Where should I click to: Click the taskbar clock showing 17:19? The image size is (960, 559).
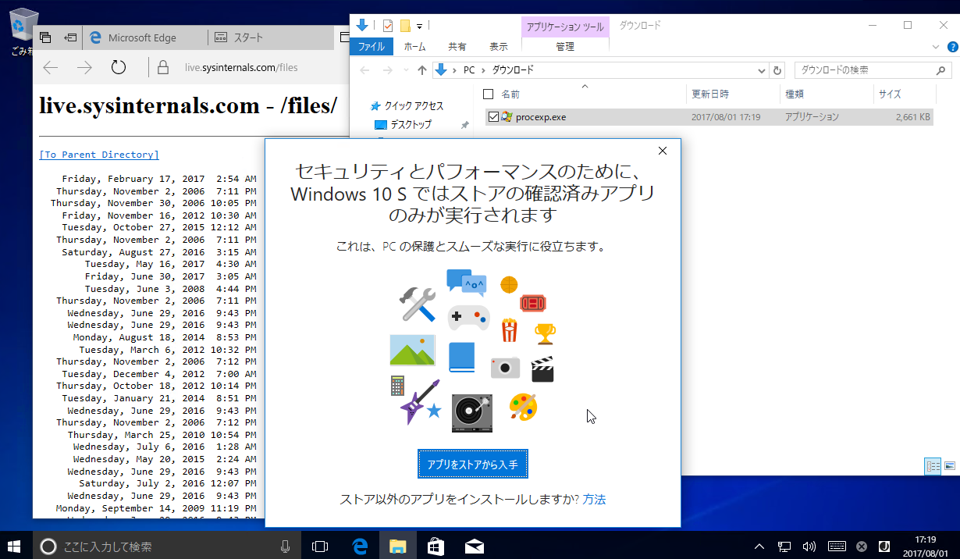[x=924, y=545]
